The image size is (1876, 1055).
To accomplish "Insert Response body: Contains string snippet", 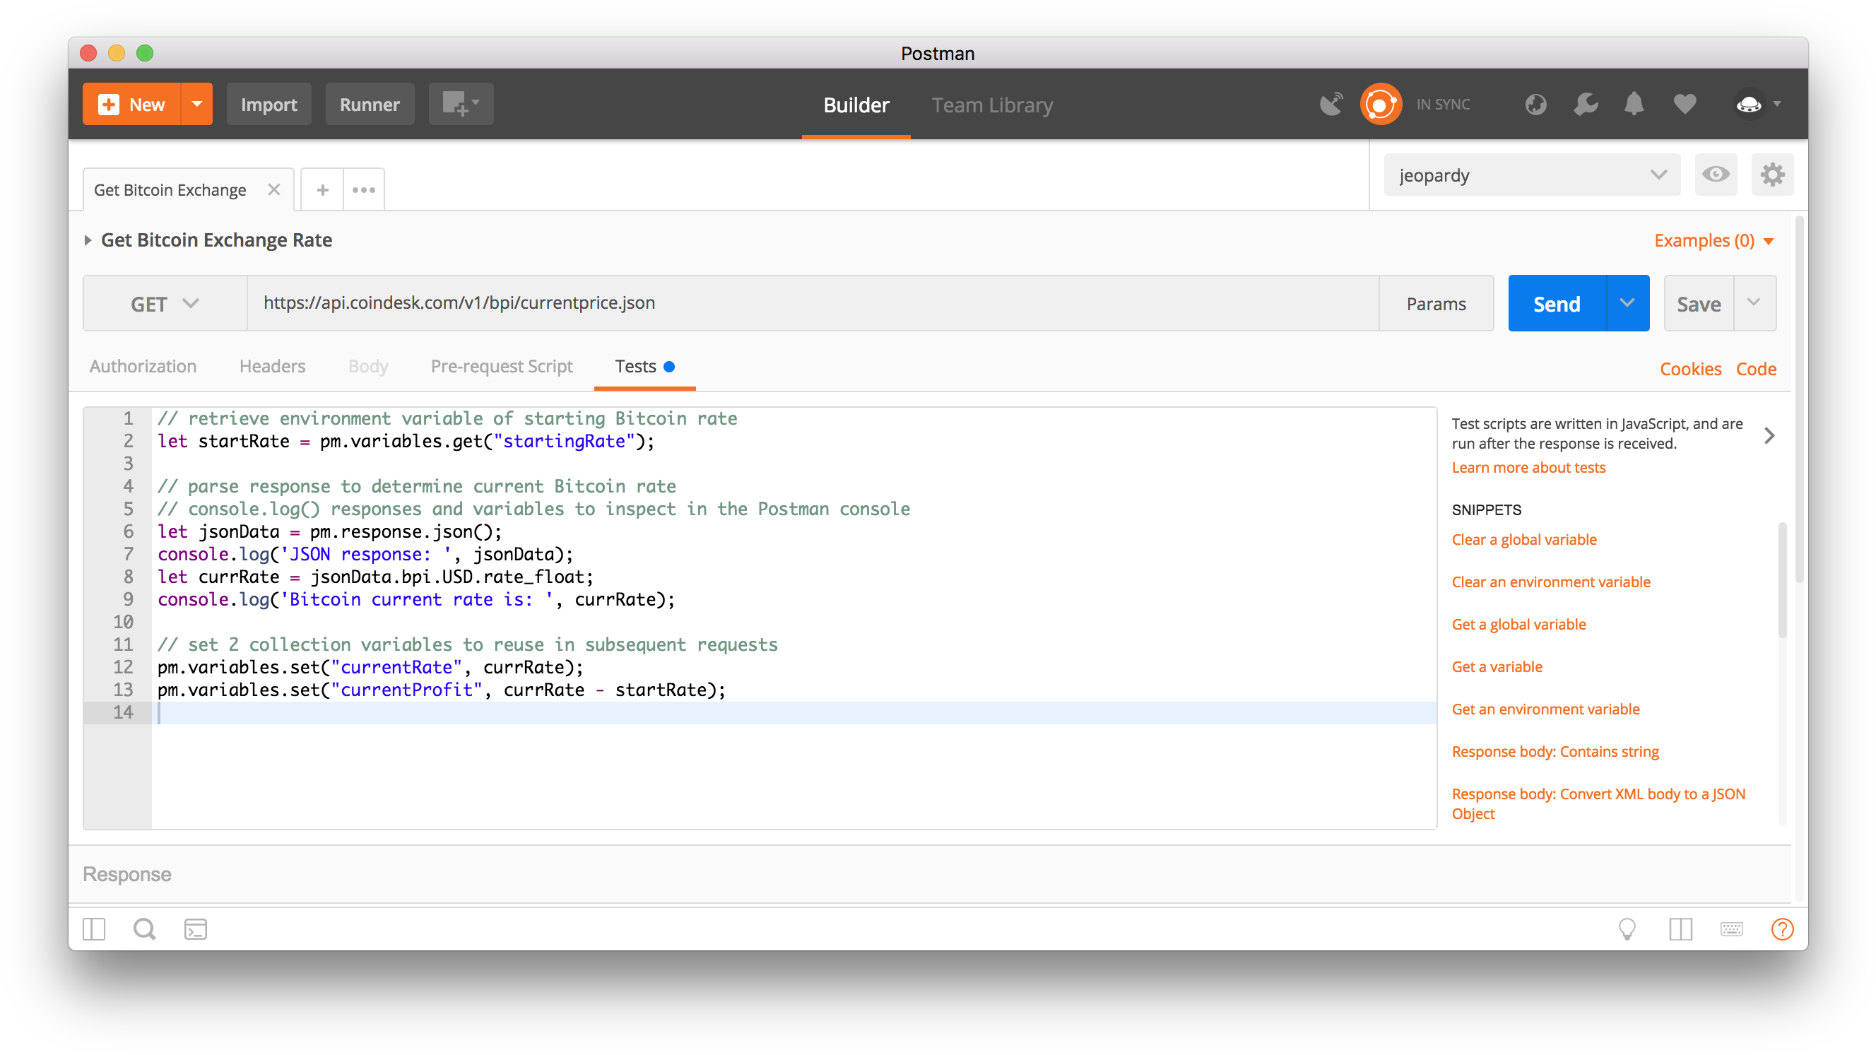I will pyautogui.click(x=1555, y=750).
